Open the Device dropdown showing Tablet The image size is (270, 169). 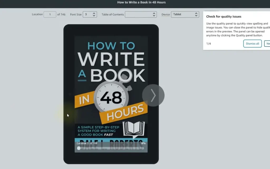(x=185, y=15)
